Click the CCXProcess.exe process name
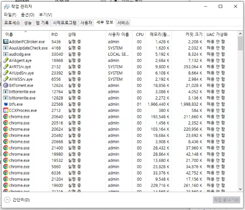This screenshot has height=210, width=245. coord(23,110)
